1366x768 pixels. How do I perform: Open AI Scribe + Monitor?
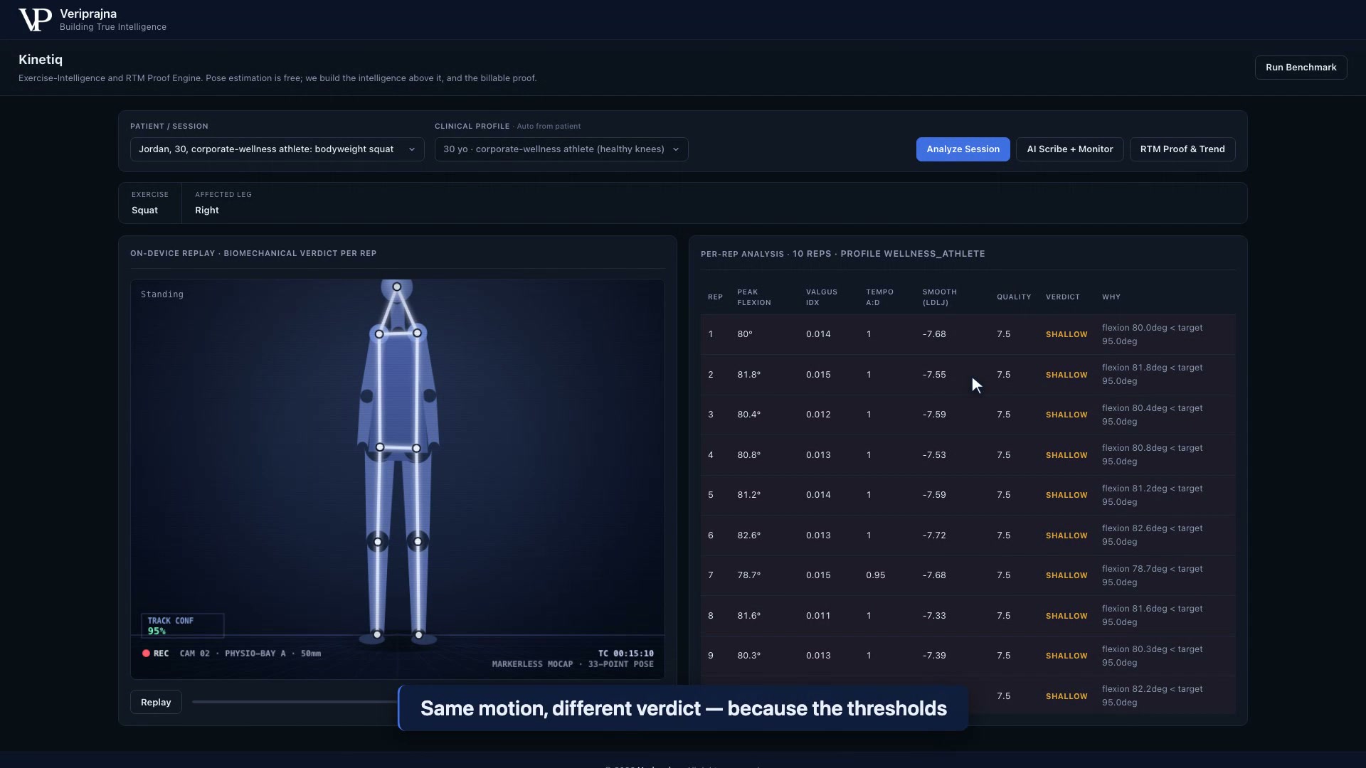(1069, 149)
